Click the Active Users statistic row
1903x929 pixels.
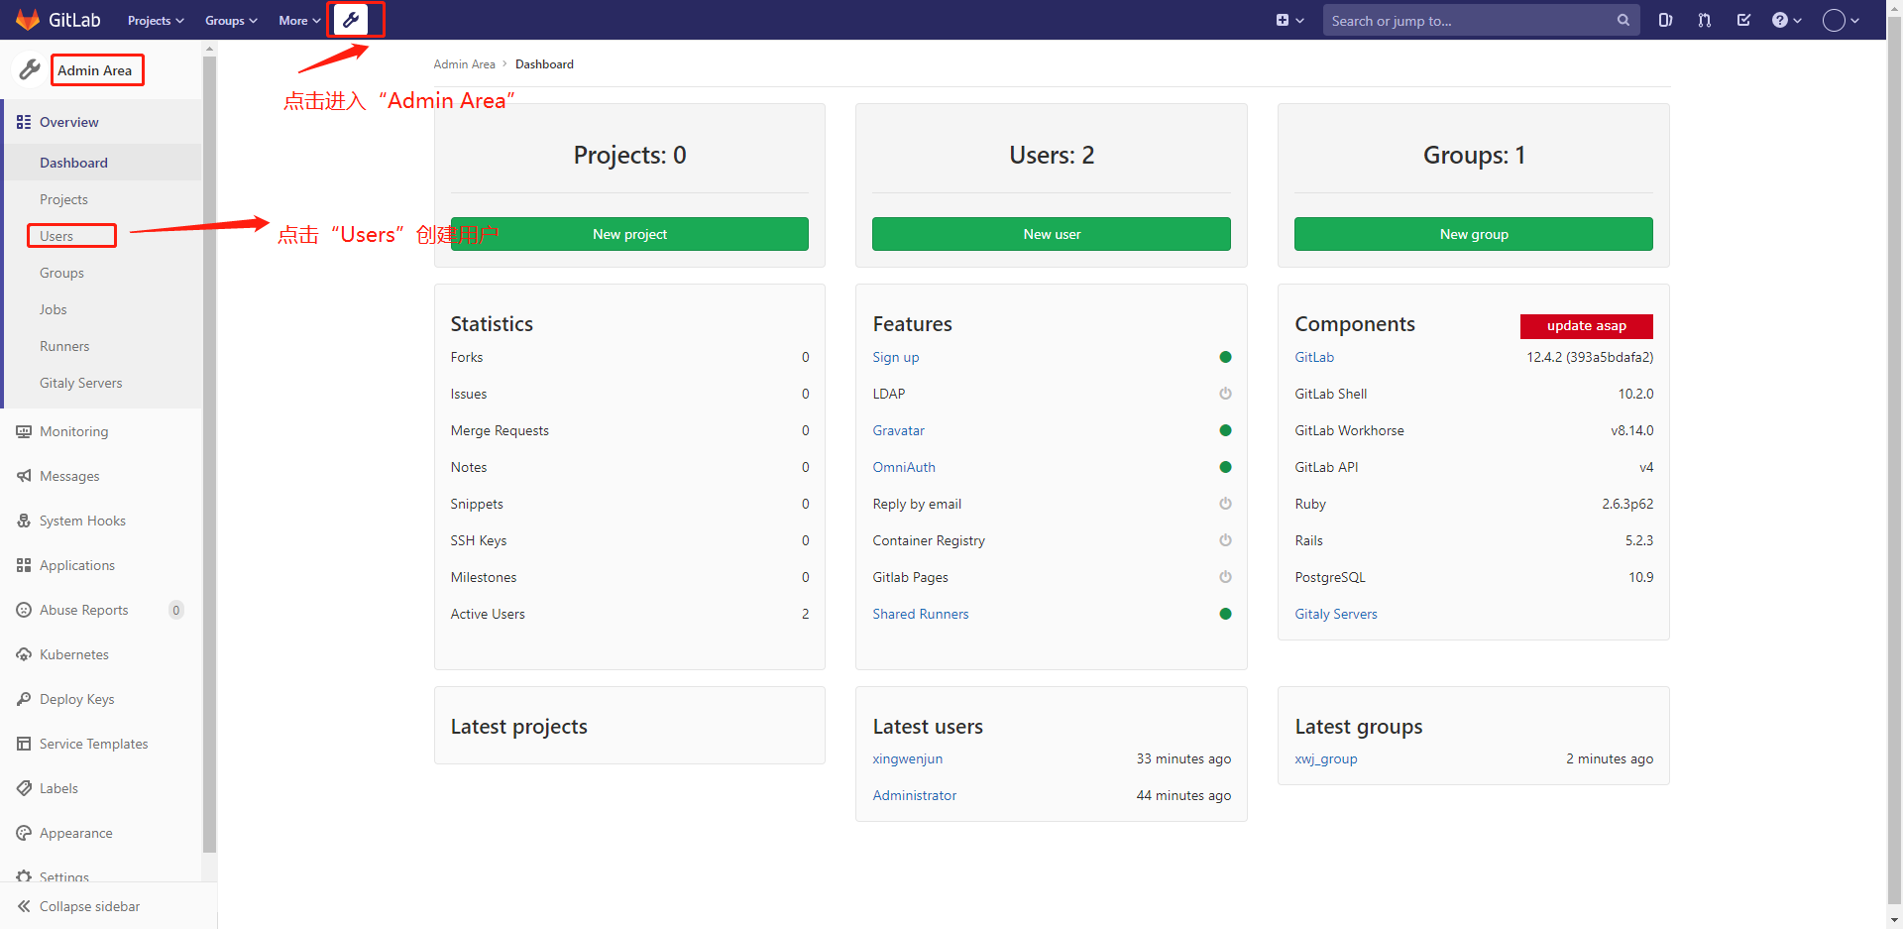629,614
